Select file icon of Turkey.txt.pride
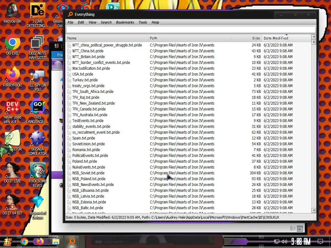 coord(69,80)
